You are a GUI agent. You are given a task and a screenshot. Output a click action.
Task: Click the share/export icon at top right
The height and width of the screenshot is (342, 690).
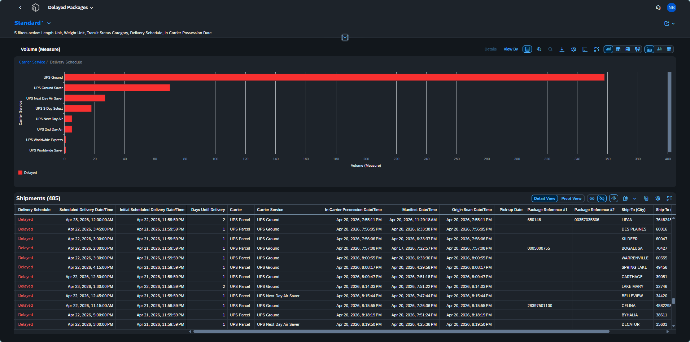667,23
